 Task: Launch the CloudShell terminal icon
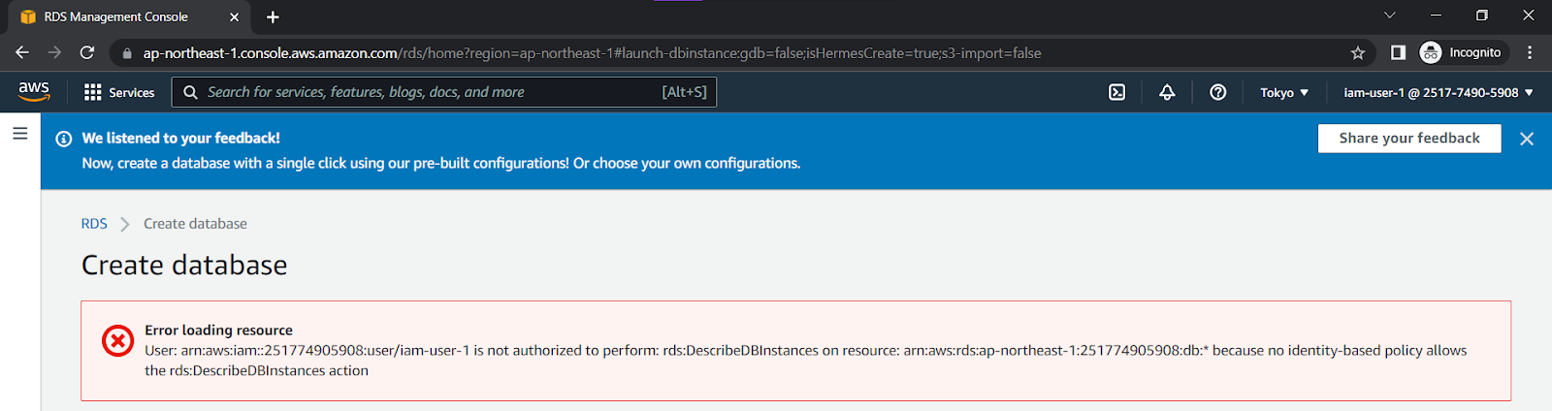pyautogui.click(x=1117, y=92)
